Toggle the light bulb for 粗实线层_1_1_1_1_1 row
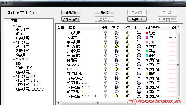 (105, 96)
